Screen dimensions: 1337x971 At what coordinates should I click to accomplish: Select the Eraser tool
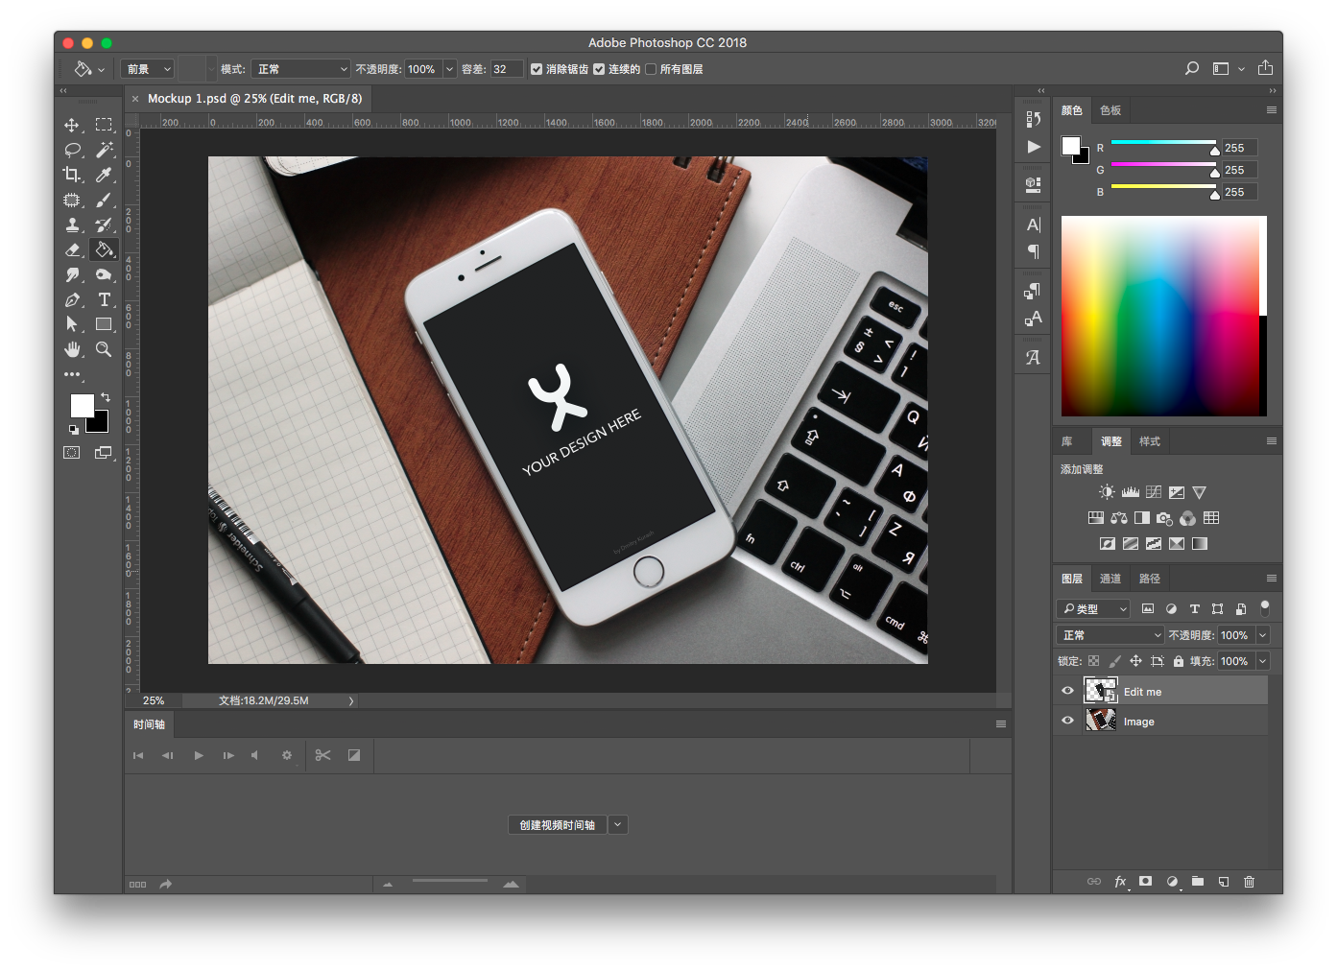(x=72, y=249)
